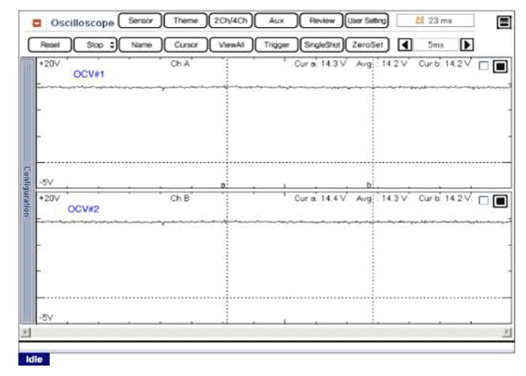Click the black square icon on Ch A
Viewport: 526px width, 376px height.
coord(501,65)
